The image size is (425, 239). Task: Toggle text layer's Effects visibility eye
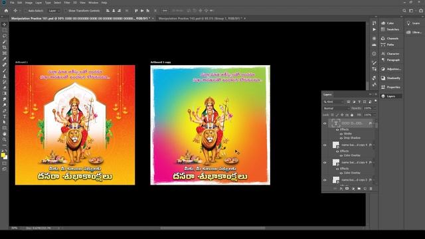(x=337, y=129)
